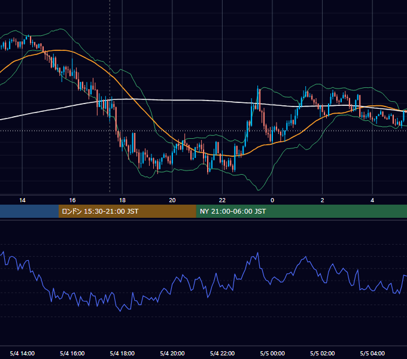407x359 pixels.
Task: Click the blue session band before ロンドン
Action: coord(29,211)
